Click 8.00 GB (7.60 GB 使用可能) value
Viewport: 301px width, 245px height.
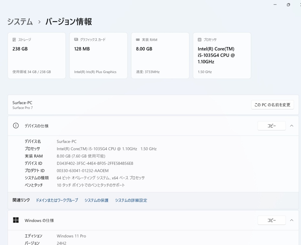81,156
